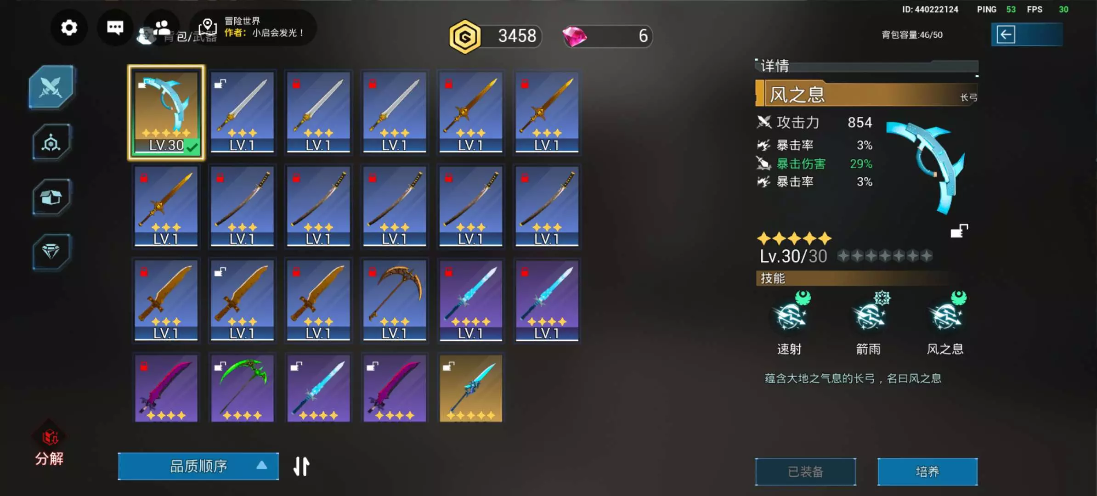View the 速射 skill icon

pyautogui.click(x=790, y=315)
